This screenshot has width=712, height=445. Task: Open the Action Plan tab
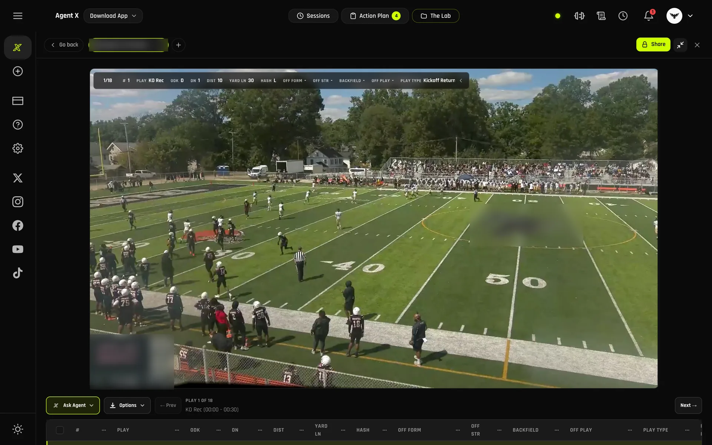point(375,16)
